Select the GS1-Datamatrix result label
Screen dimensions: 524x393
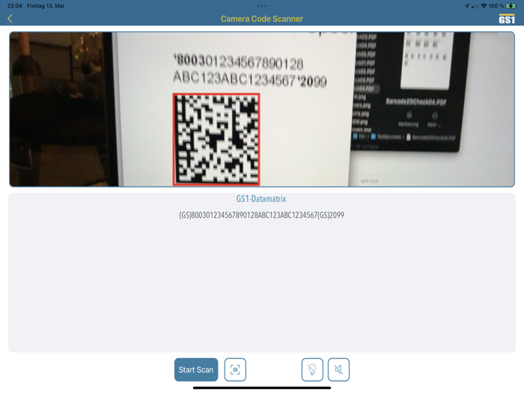pos(261,199)
